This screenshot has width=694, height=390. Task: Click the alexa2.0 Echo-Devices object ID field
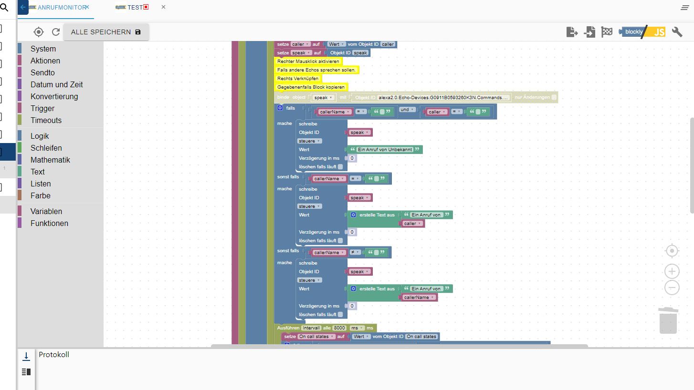pyautogui.click(x=443, y=98)
